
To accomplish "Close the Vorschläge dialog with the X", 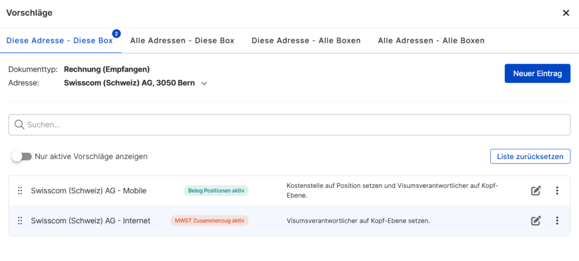I will click(x=565, y=13).
